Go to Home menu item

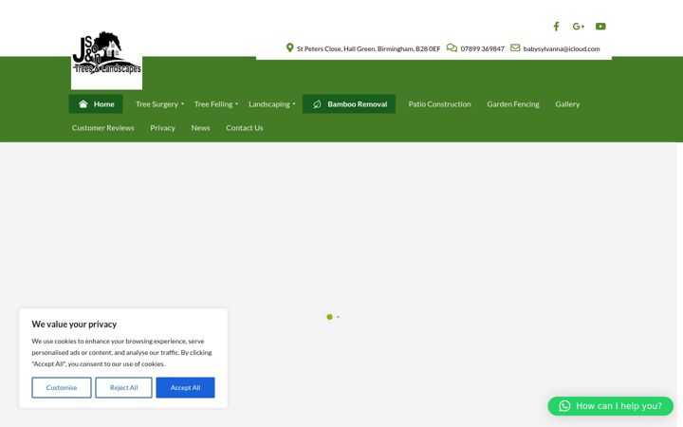pyautogui.click(x=96, y=104)
